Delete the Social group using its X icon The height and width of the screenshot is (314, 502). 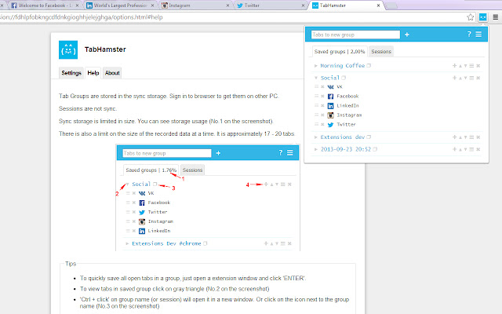pos(478,78)
